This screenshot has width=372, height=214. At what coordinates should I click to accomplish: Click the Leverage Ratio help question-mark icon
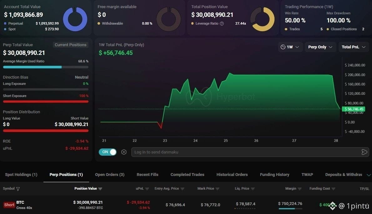222,23
